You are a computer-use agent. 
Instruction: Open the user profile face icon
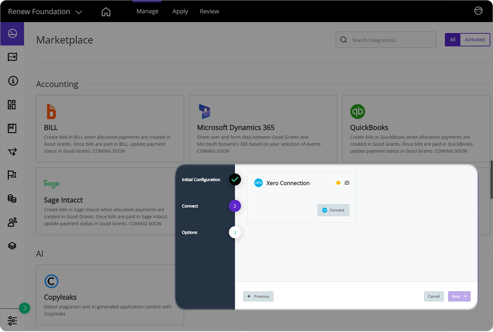(478, 11)
